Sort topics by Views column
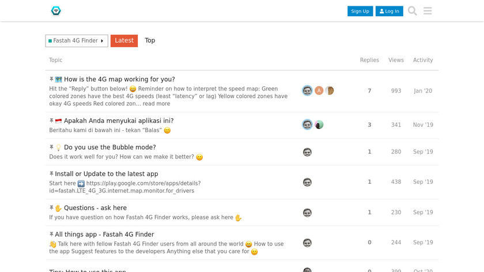This screenshot has height=272, width=484. [x=396, y=60]
